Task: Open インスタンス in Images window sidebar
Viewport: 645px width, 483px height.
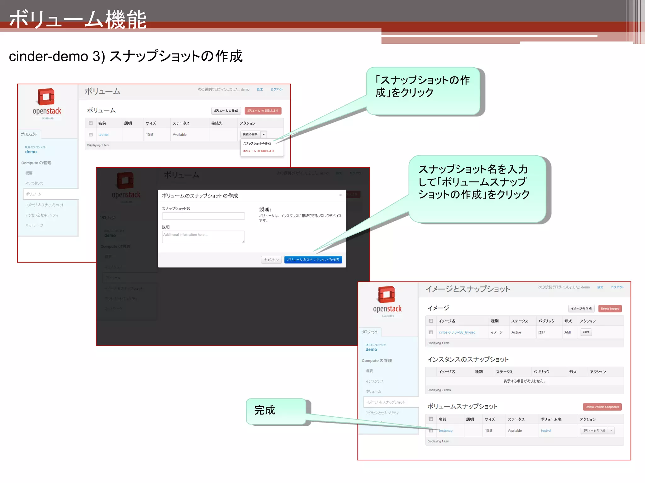Action: (374, 381)
